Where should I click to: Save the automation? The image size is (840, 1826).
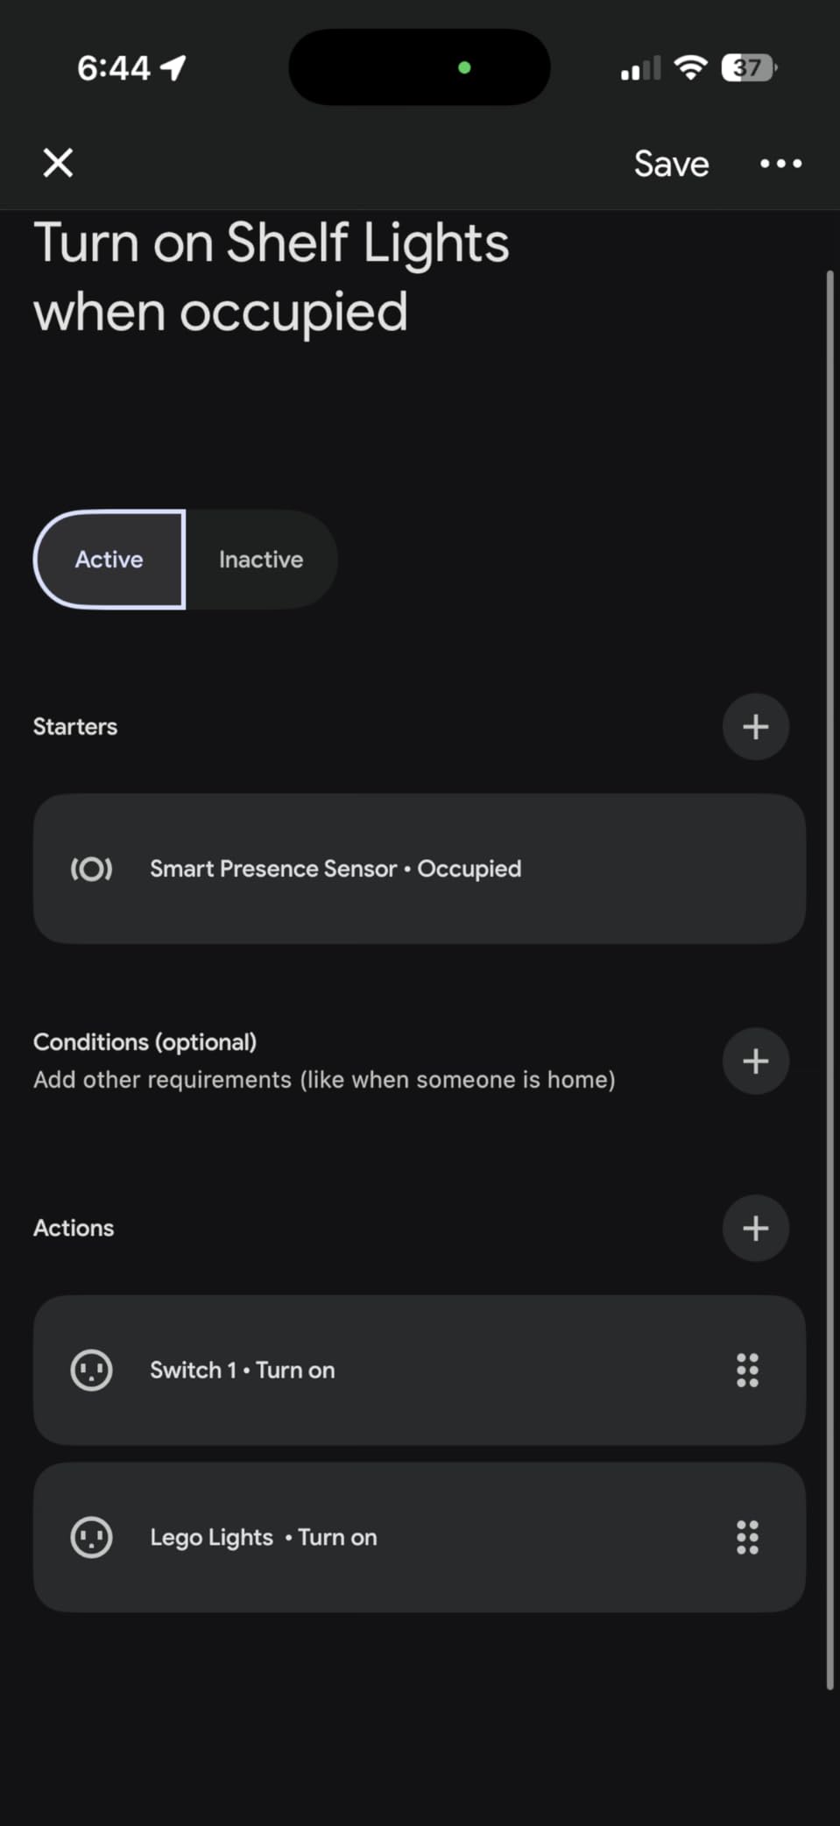tap(671, 164)
